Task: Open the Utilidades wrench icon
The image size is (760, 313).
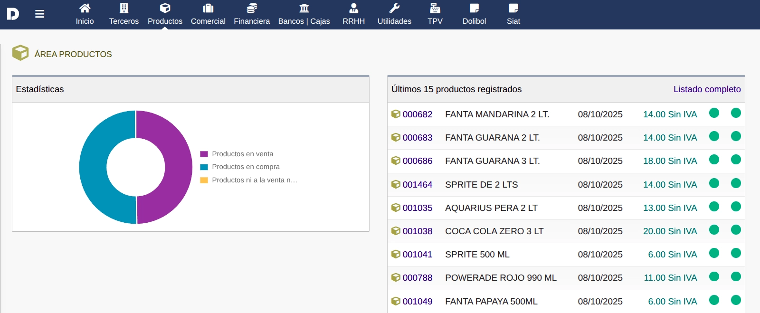Action: [394, 8]
